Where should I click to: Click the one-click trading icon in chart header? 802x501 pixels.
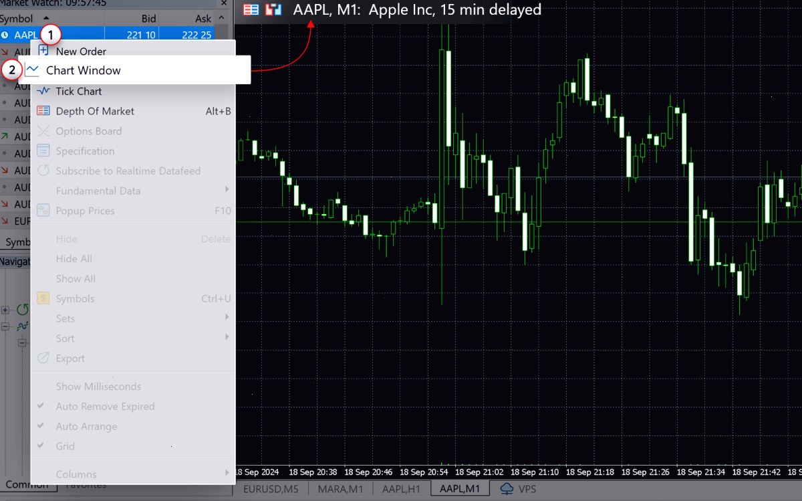(x=273, y=10)
